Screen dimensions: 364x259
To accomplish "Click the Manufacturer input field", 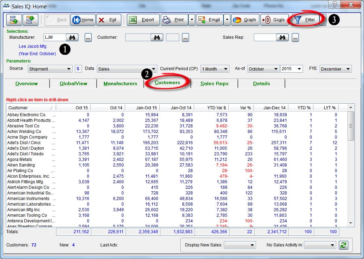I will (x=55, y=37).
